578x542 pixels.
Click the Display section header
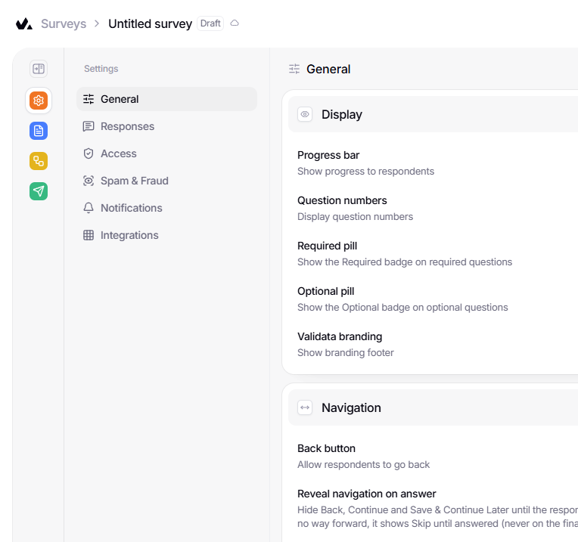point(433,114)
